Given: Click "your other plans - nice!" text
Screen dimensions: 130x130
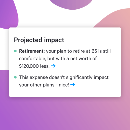Looking at the screenshot, I should (44, 85).
